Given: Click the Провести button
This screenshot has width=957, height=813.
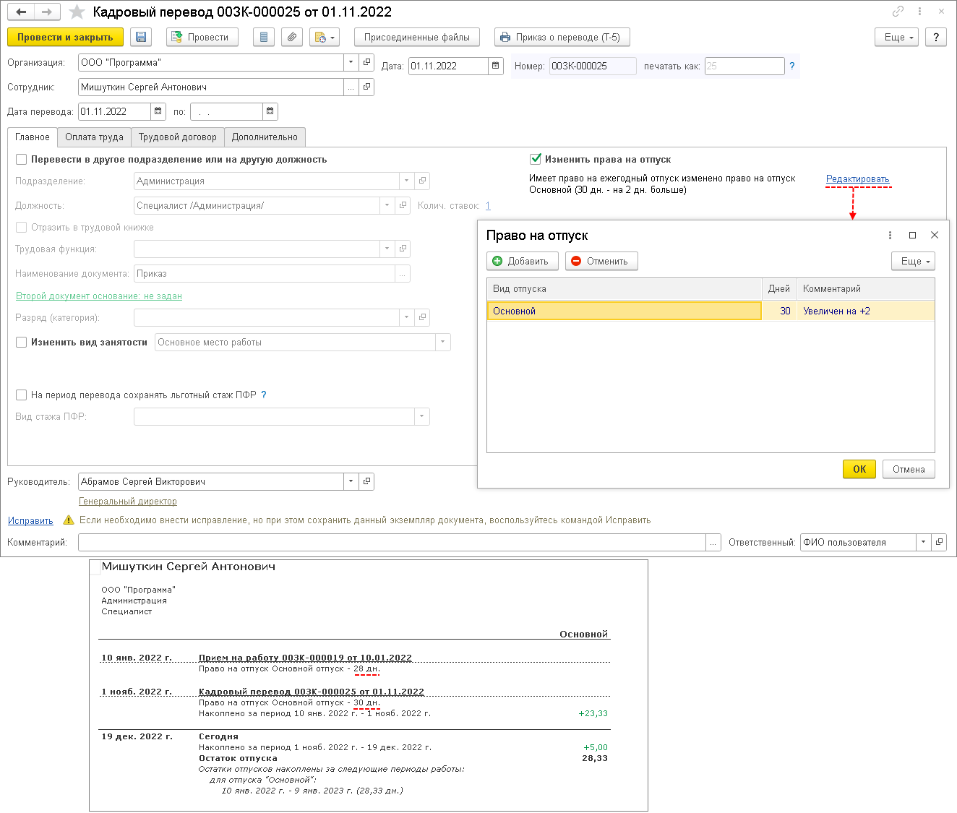Looking at the screenshot, I should [202, 37].
